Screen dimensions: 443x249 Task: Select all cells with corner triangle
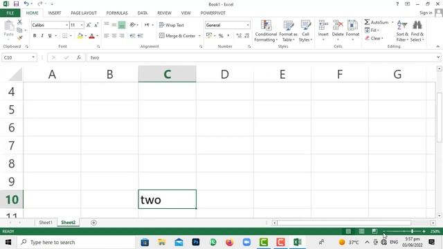click(15, 74)
